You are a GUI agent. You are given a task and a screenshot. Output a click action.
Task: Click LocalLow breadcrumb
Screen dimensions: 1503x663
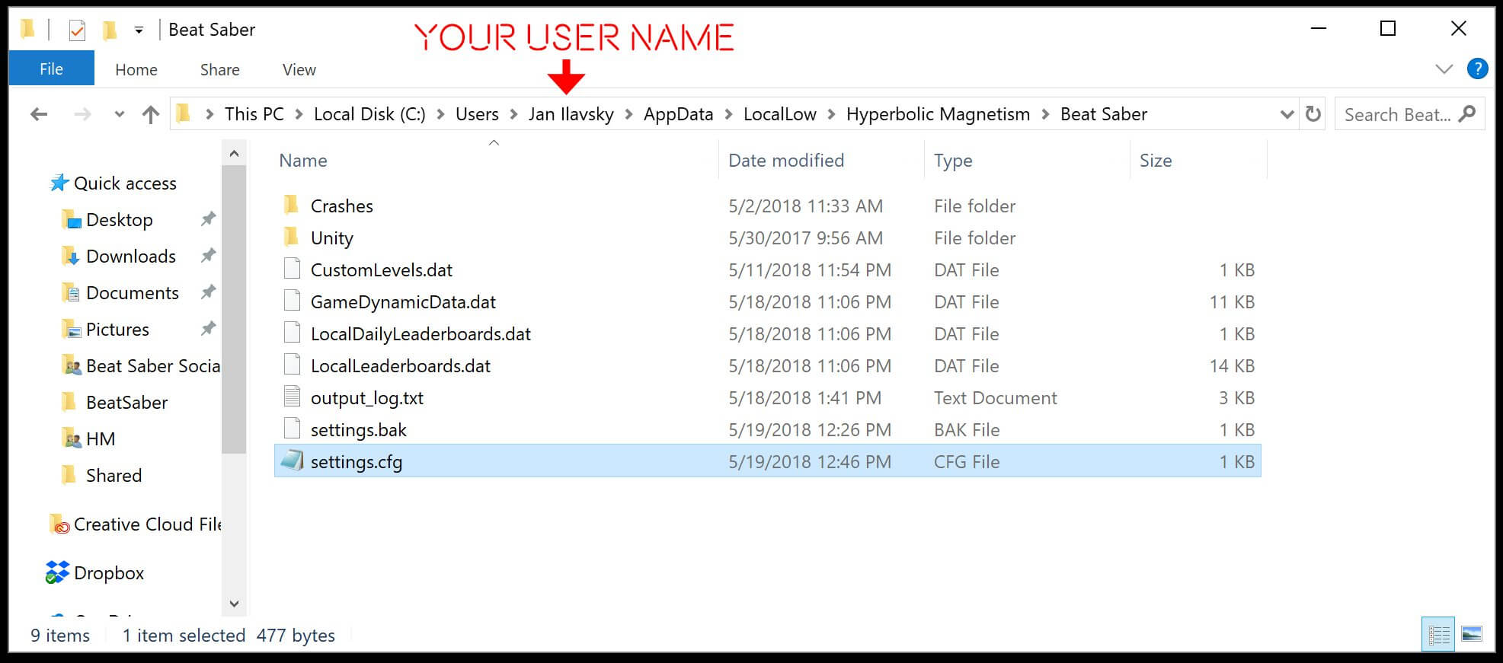point(779,114)
